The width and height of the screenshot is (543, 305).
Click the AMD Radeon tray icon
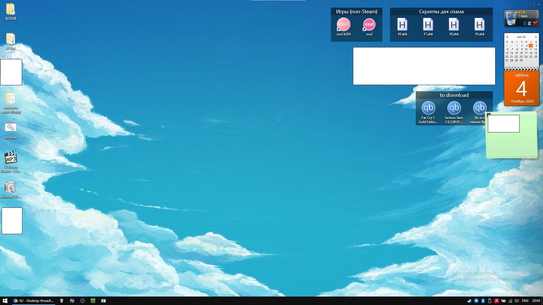click(497, 301)
